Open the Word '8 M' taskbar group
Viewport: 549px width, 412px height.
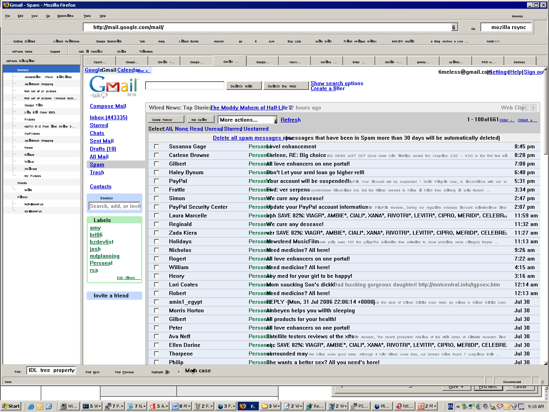point(181,406)
